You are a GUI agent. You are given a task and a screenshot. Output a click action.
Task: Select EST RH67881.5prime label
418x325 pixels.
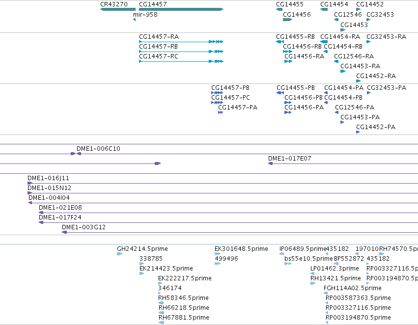point(184,318)
